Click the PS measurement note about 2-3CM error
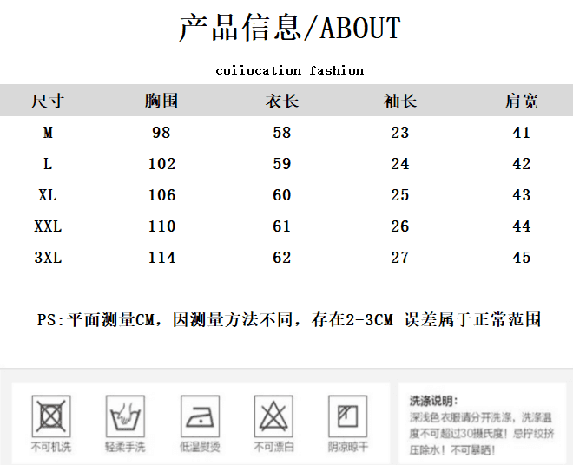 [289, 320]
